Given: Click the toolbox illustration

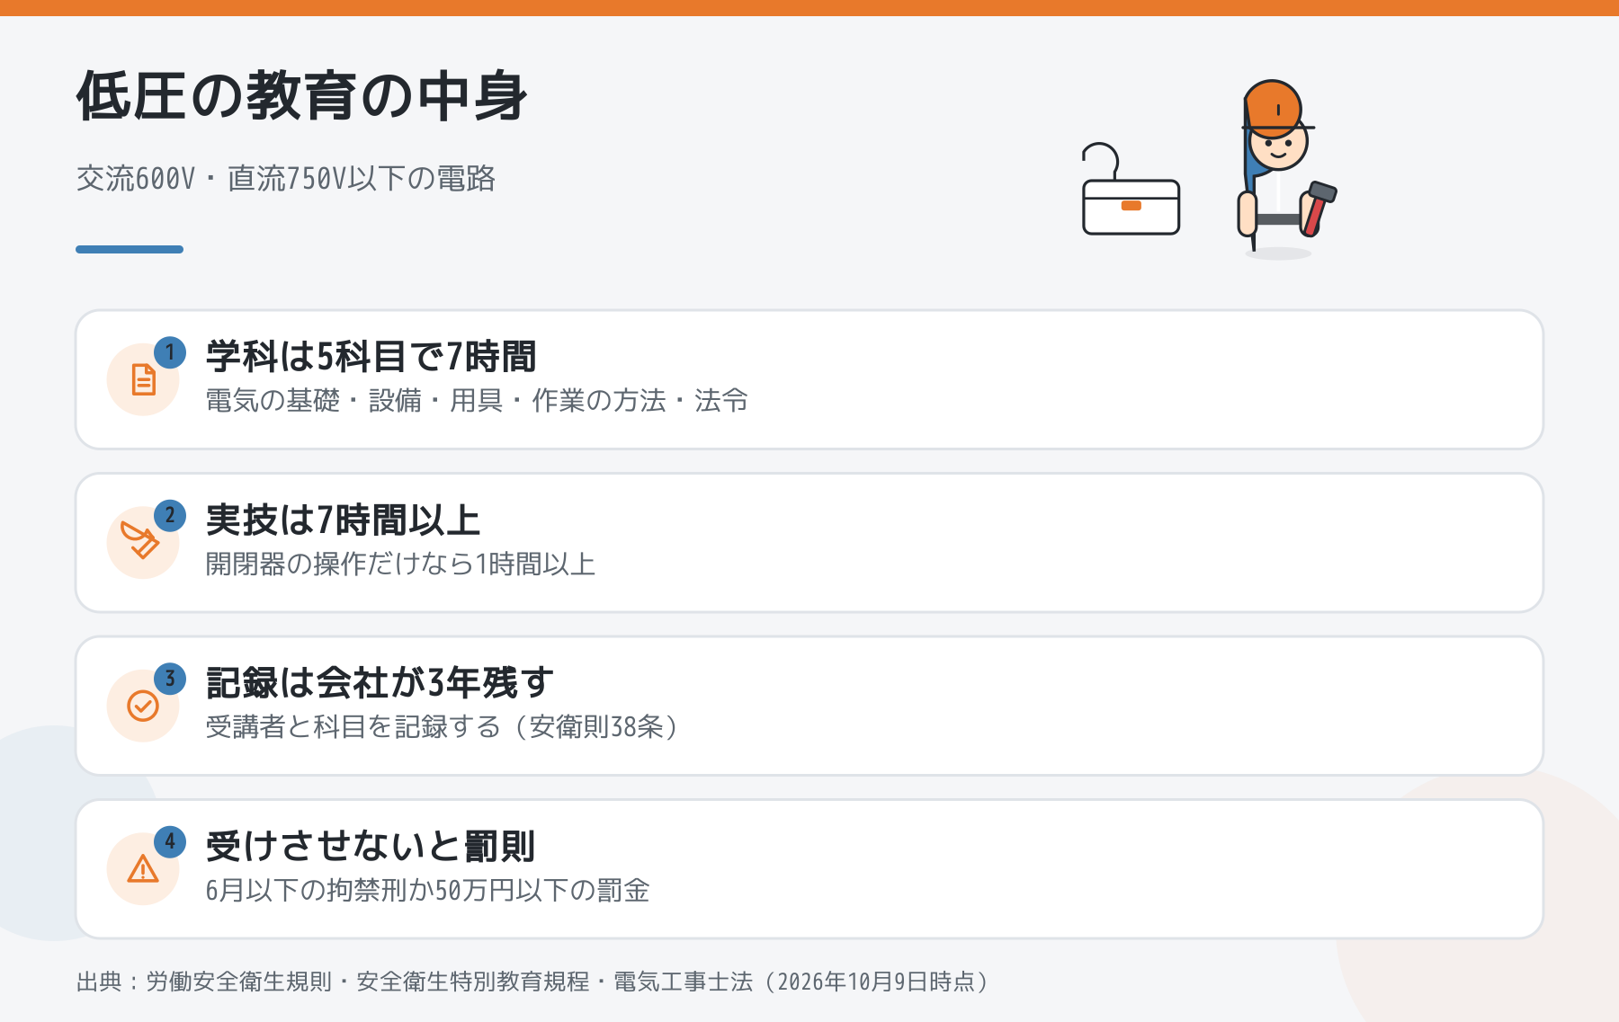Looking at the screenshot, I should tap(1131, 190).
